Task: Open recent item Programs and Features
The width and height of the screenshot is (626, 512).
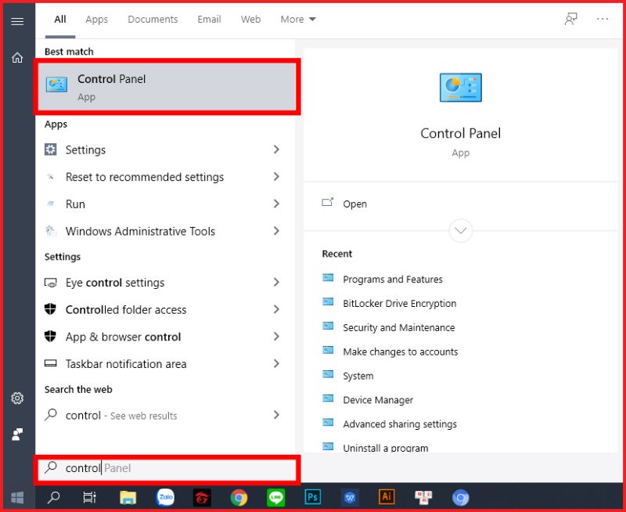Action: coord(392,279)
